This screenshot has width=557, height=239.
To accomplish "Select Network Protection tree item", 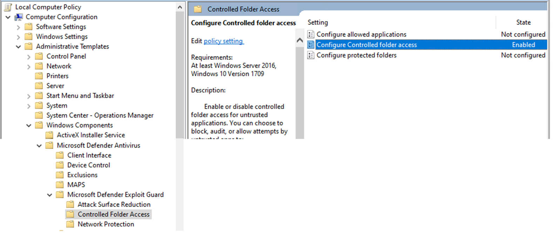I will tap(106, 224).
